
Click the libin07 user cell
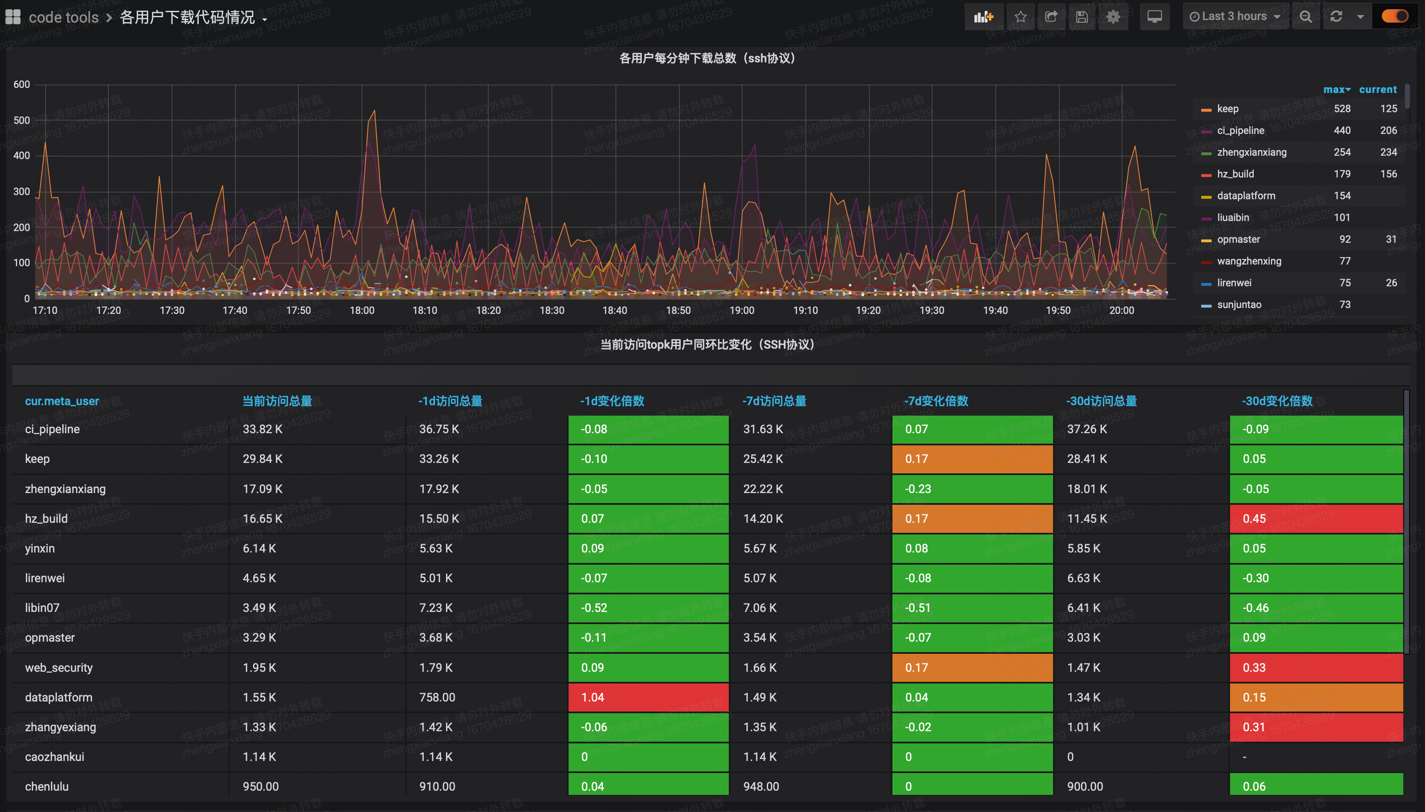[x=121, y=608]
